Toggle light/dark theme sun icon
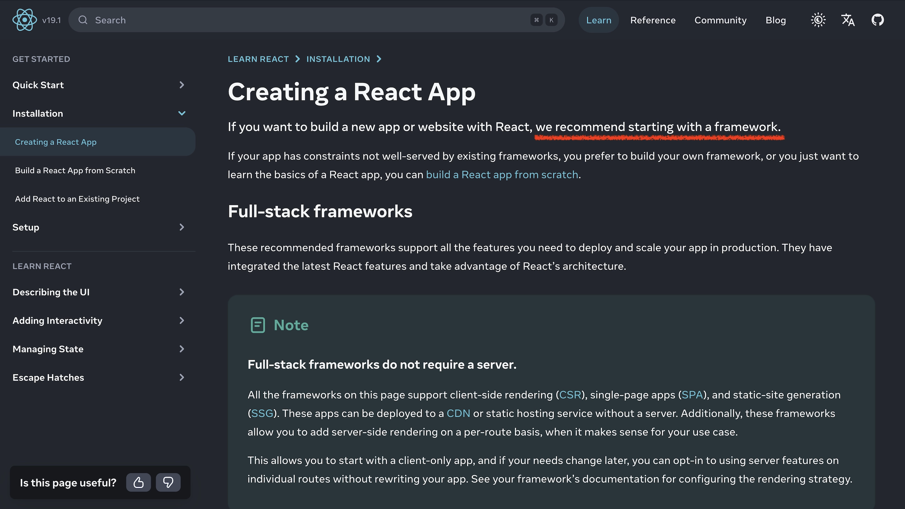Screen dimensions: 905x509 tap(818, 20)
